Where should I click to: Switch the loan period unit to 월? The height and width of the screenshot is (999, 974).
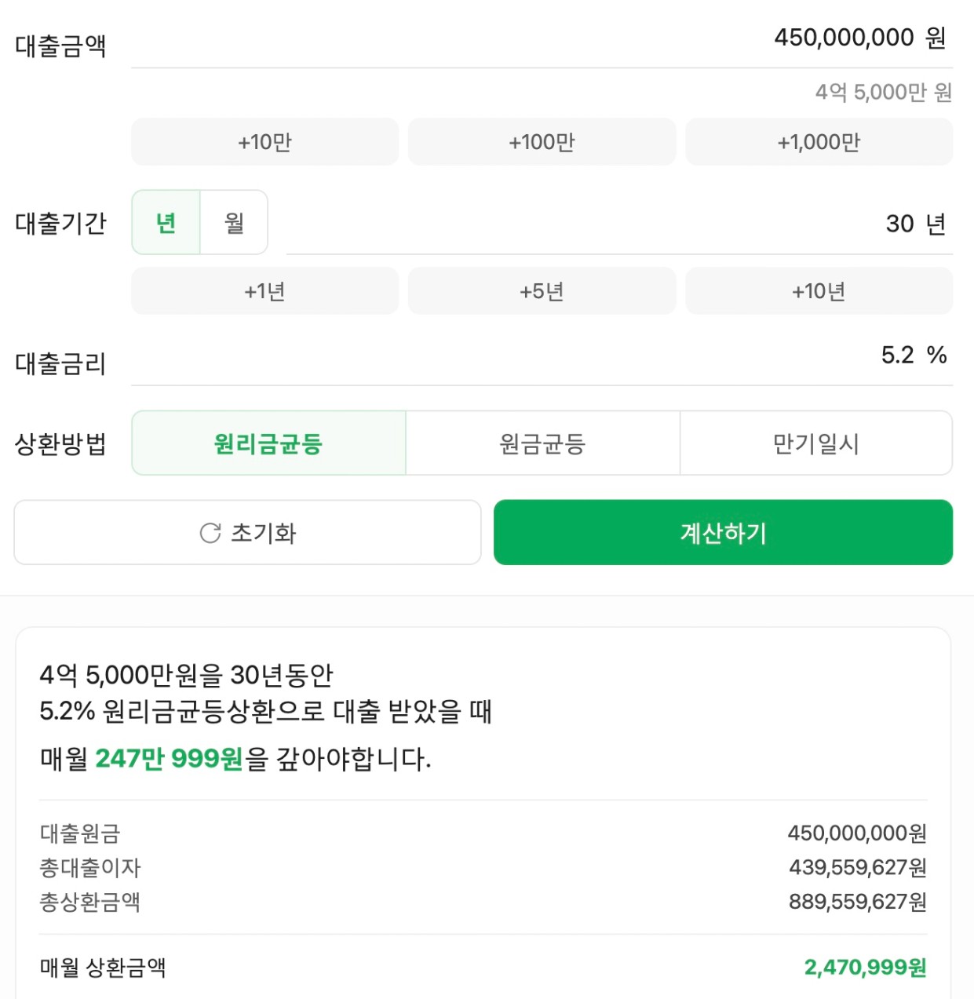[x=234, y=223]
